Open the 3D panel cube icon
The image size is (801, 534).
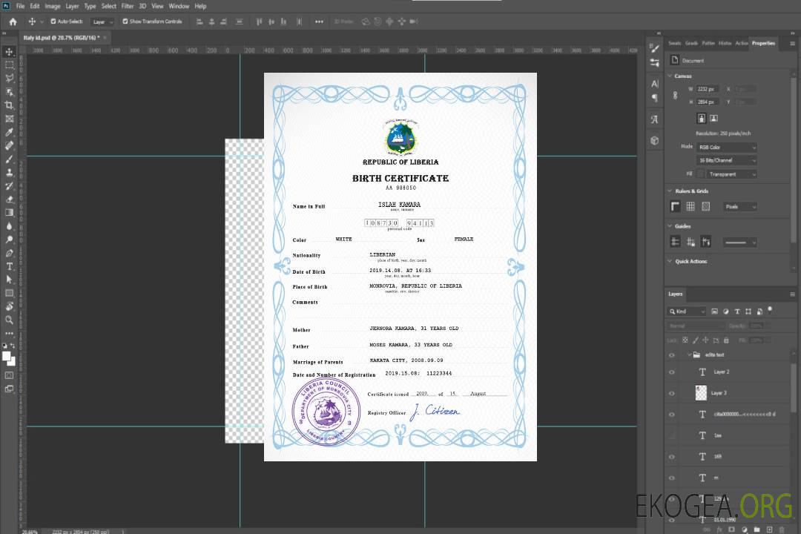pyautogui.click(x=654, y=140)
